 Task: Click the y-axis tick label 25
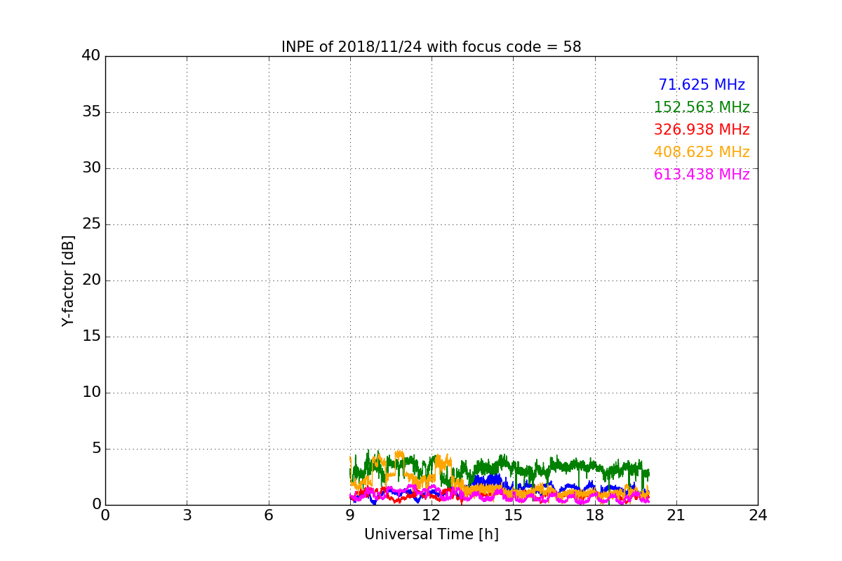pos(91,224)
